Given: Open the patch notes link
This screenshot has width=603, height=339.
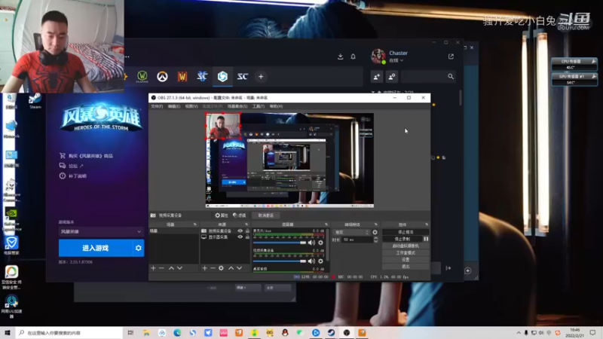Looking at the screenshot, I should (x=73, y=176).
